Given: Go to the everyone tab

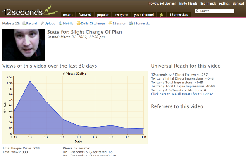Looking at the screenshot, I should tap(121, 14).
